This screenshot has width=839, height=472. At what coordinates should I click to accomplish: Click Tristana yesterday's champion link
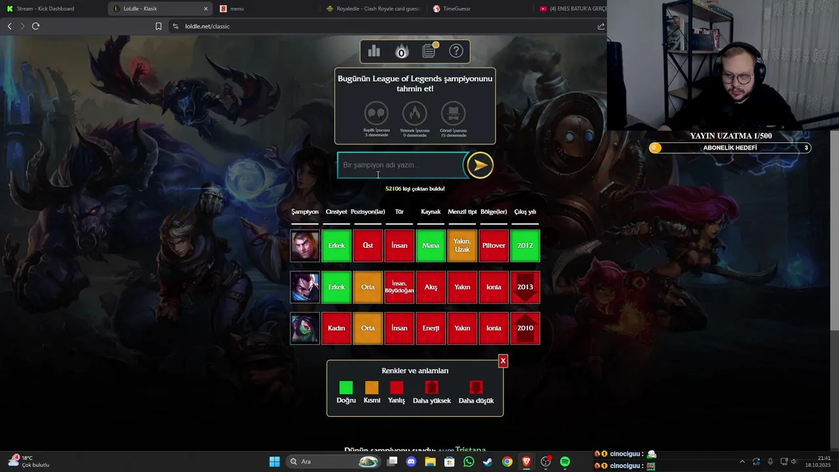[x=470, y=450]
